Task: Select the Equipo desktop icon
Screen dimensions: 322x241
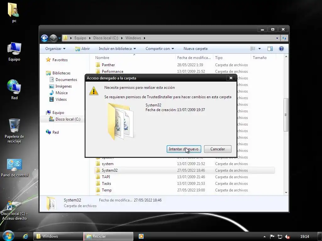Action: pyautogui.click(x=14, y=52)
